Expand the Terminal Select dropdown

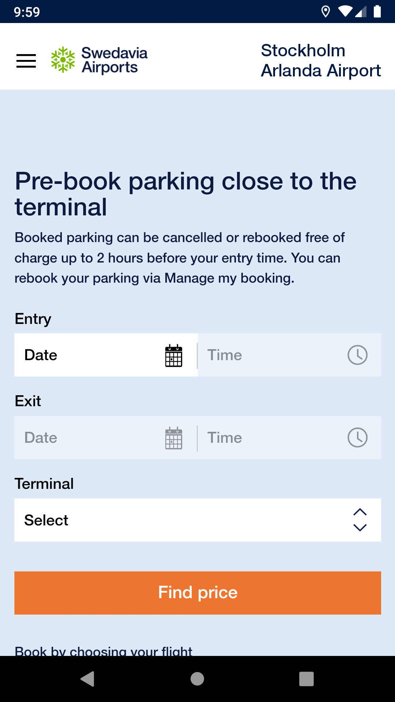click(x=183, y=520)
